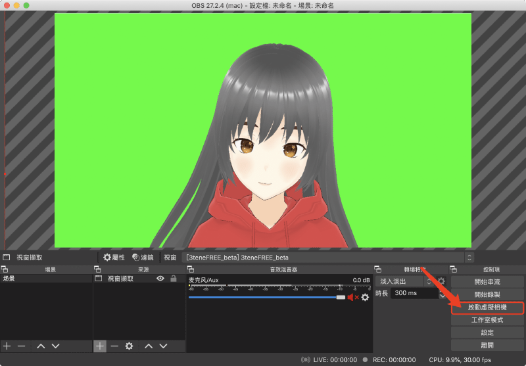Move the source down in the list
This screenshot has width=526, height=366.
tap(163, 346)
